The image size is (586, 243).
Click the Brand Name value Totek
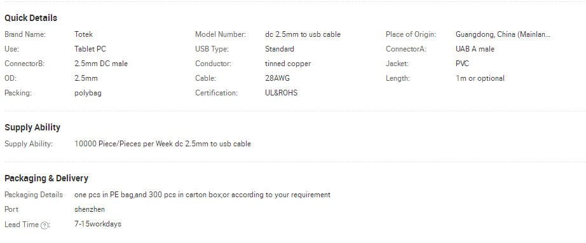coord(83,34)
